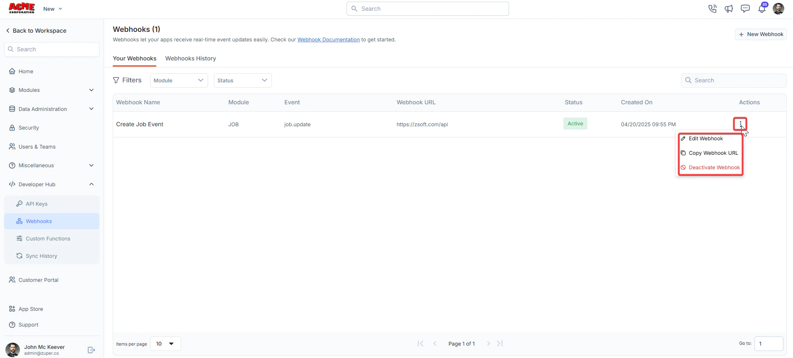793x358 pixels.
Task: Open the Webhook Documentation link
Action: [x=328, y=40]
